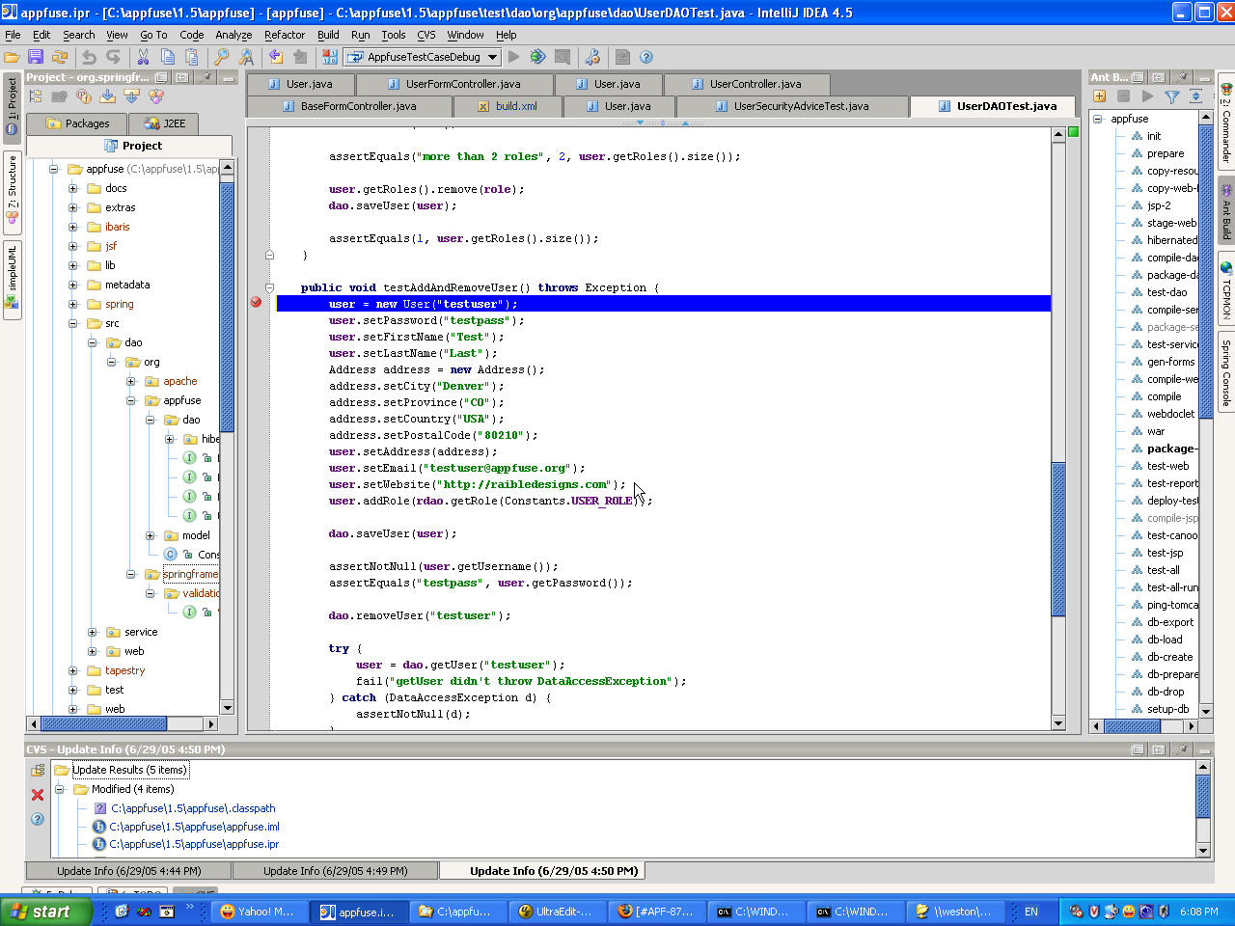Click the editor vertical scrollbar thumb
Image resolution: width=1235 pixels, height=926 pixels.
[1058, 538]
